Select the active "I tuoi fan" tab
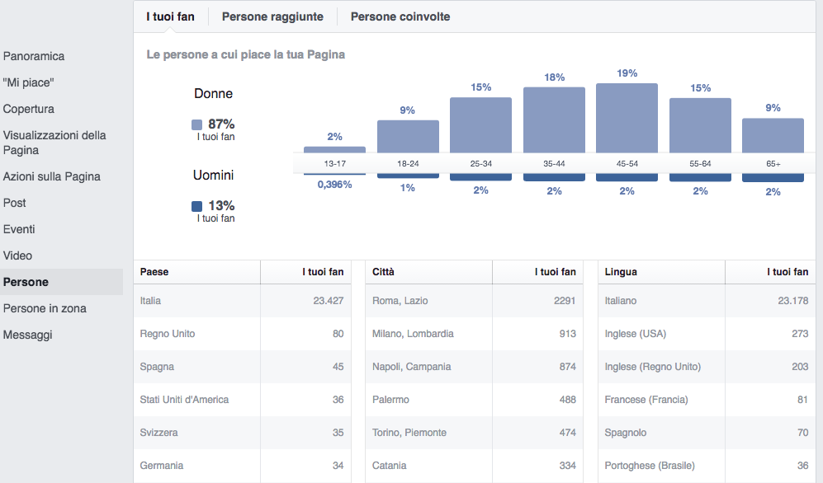The height and width of the screenshot is (483, 823). click(x=168, y=16)
